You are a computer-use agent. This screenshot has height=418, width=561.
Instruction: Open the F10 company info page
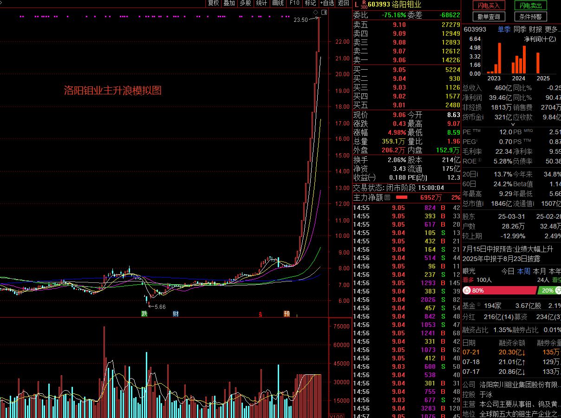tap(294, 3)
